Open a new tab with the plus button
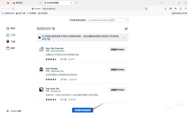The height and width of the screenshot is (115, 188). click(76, 3)
